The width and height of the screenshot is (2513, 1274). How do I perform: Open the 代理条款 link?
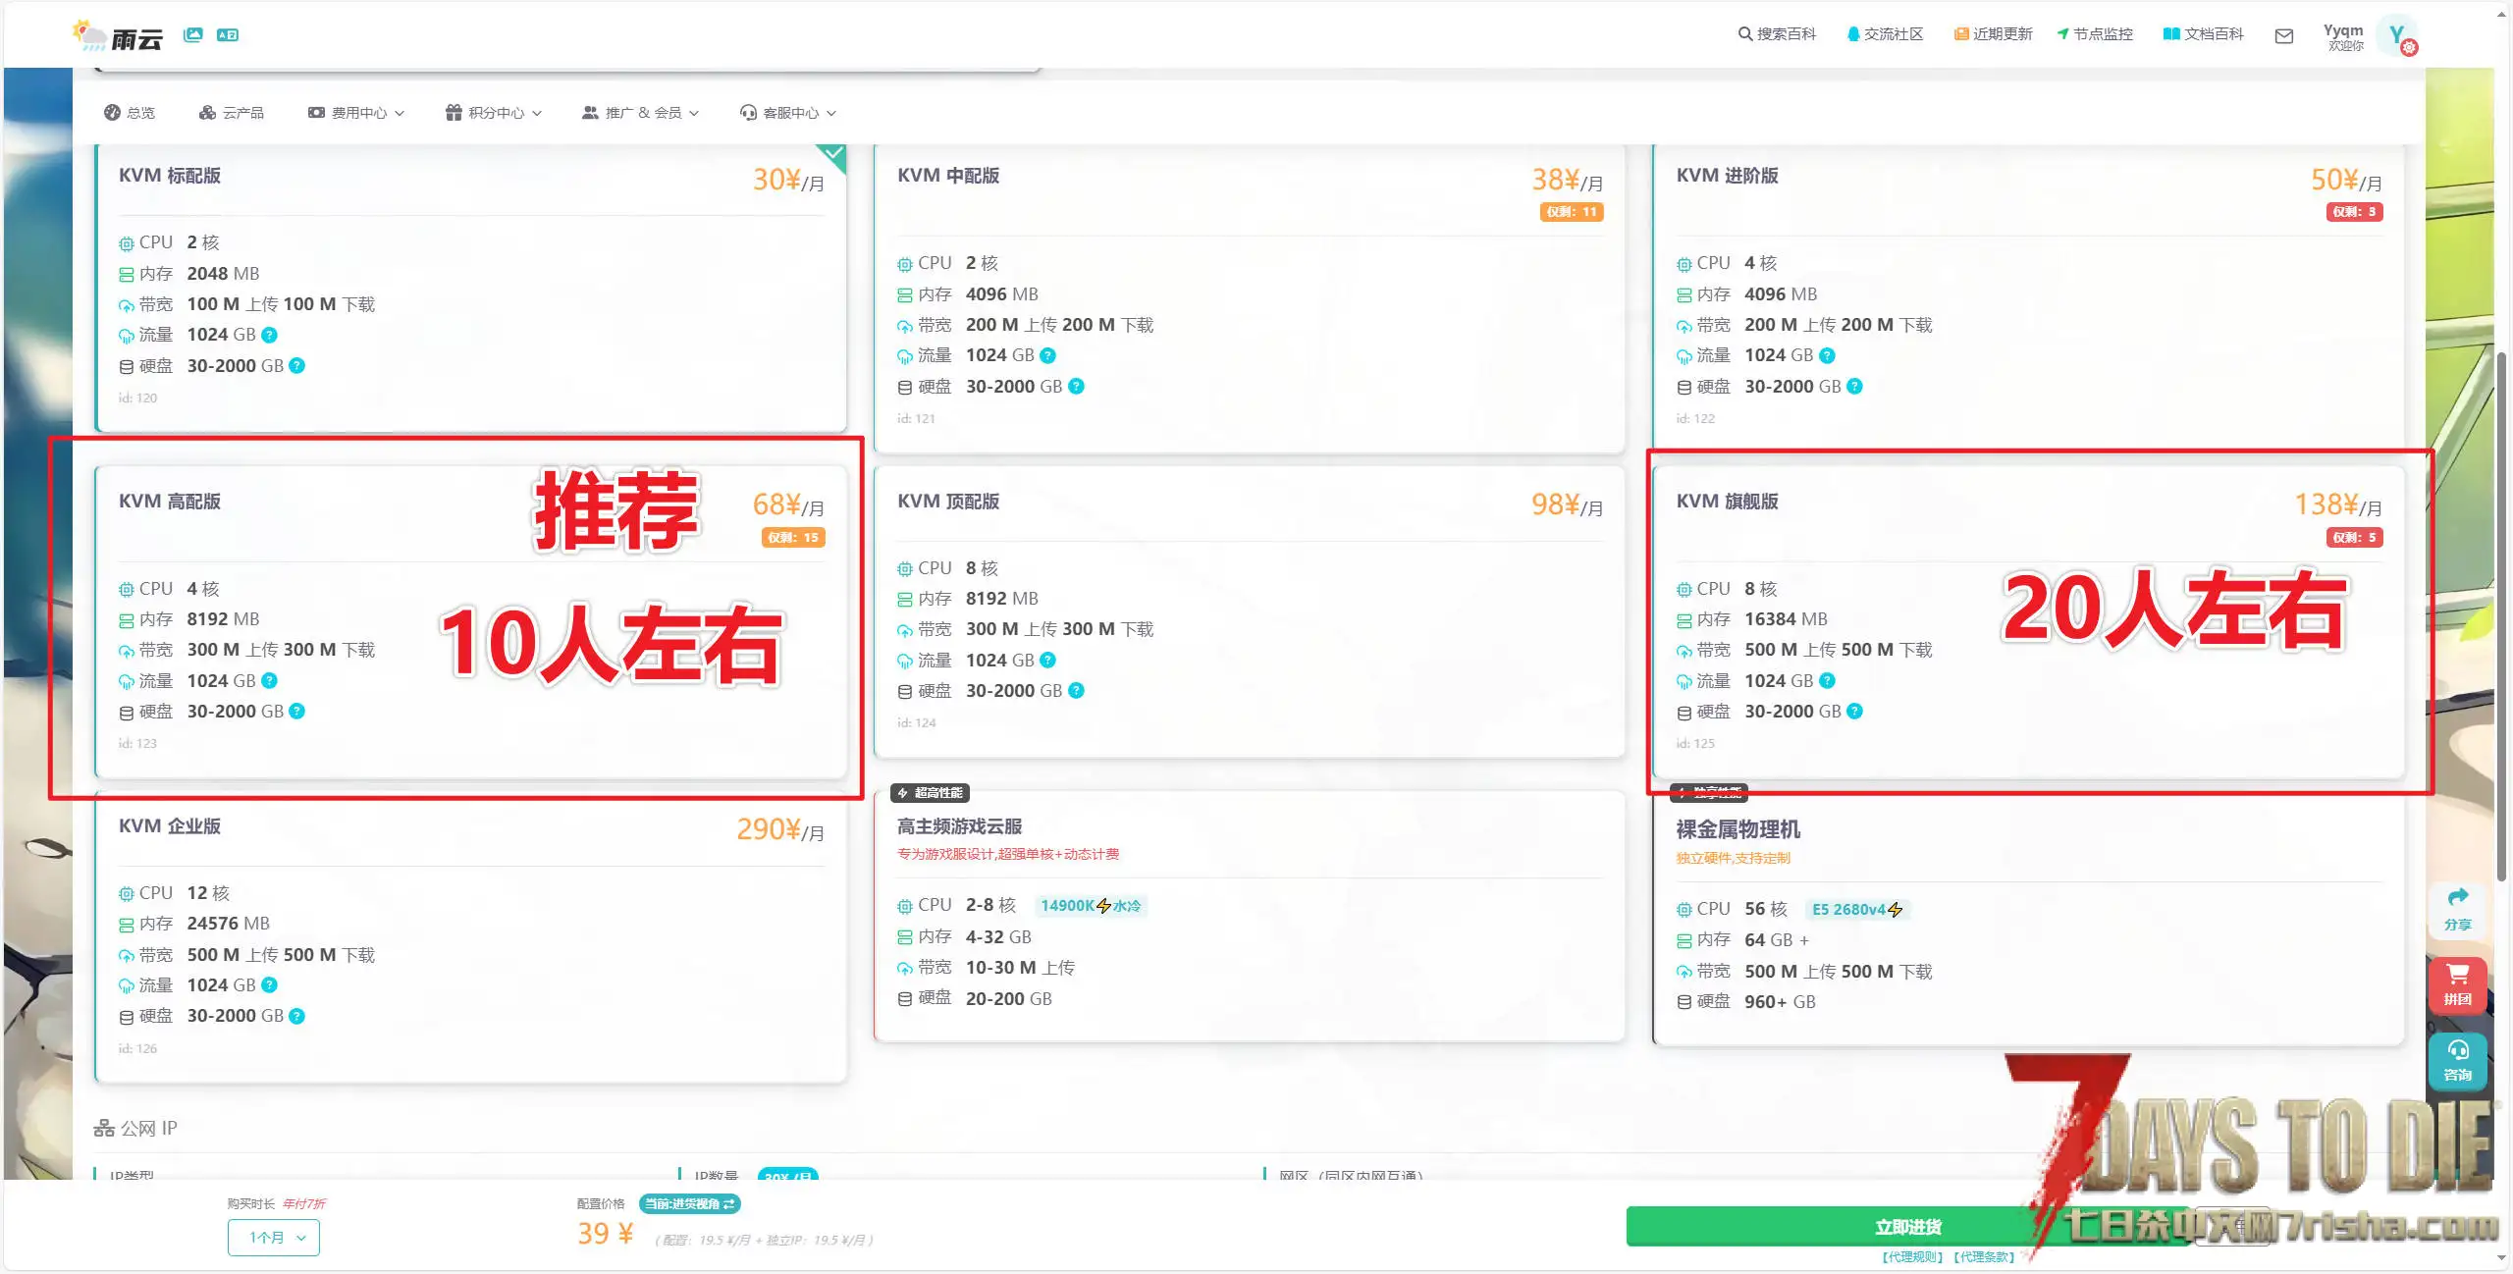click(x=1983, y=1256)
